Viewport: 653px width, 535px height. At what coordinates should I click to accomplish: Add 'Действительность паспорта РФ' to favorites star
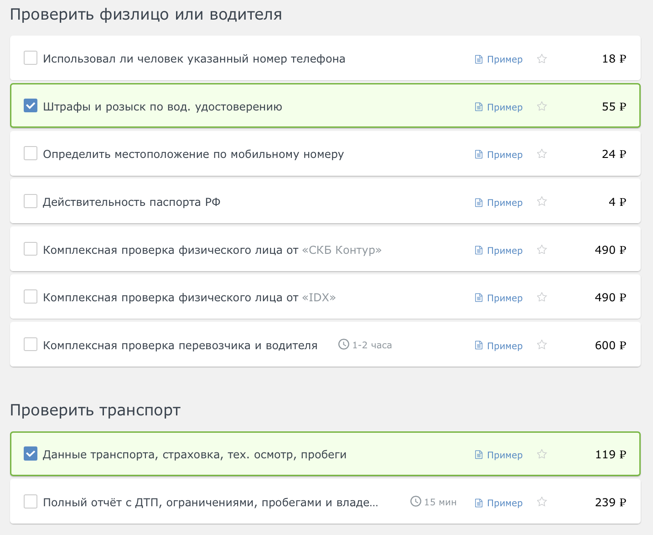pos(542,201)
